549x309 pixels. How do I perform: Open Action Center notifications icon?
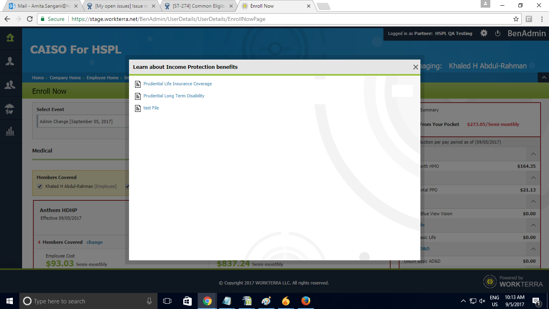pyautogui.click(x=536, y=301)
